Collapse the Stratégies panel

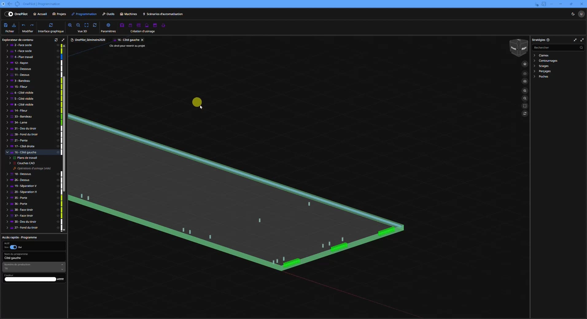[x=575, y=40]
